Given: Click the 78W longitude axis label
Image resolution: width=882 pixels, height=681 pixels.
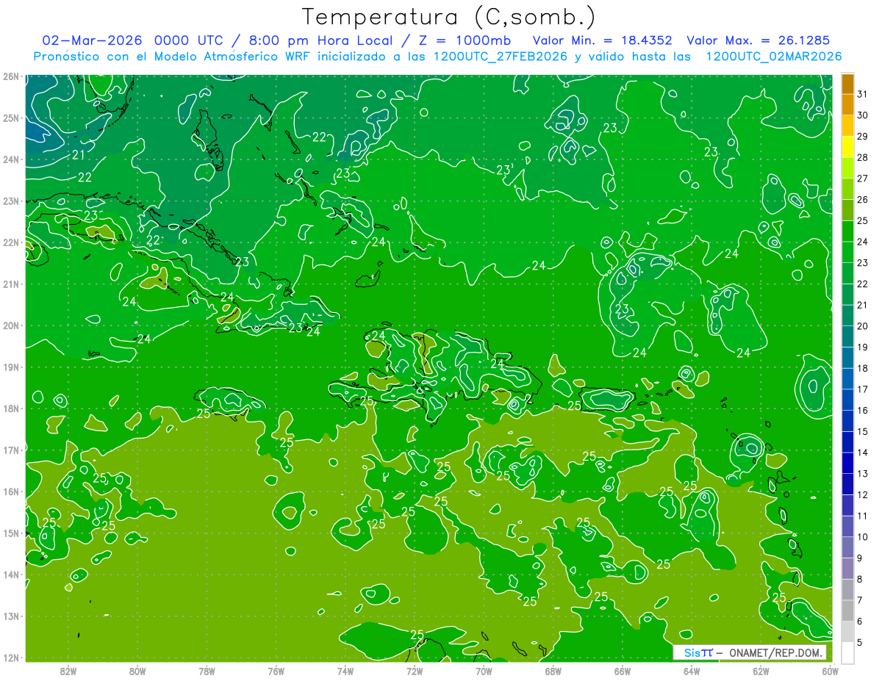Looking at the screenshot, I should [207, 671].
